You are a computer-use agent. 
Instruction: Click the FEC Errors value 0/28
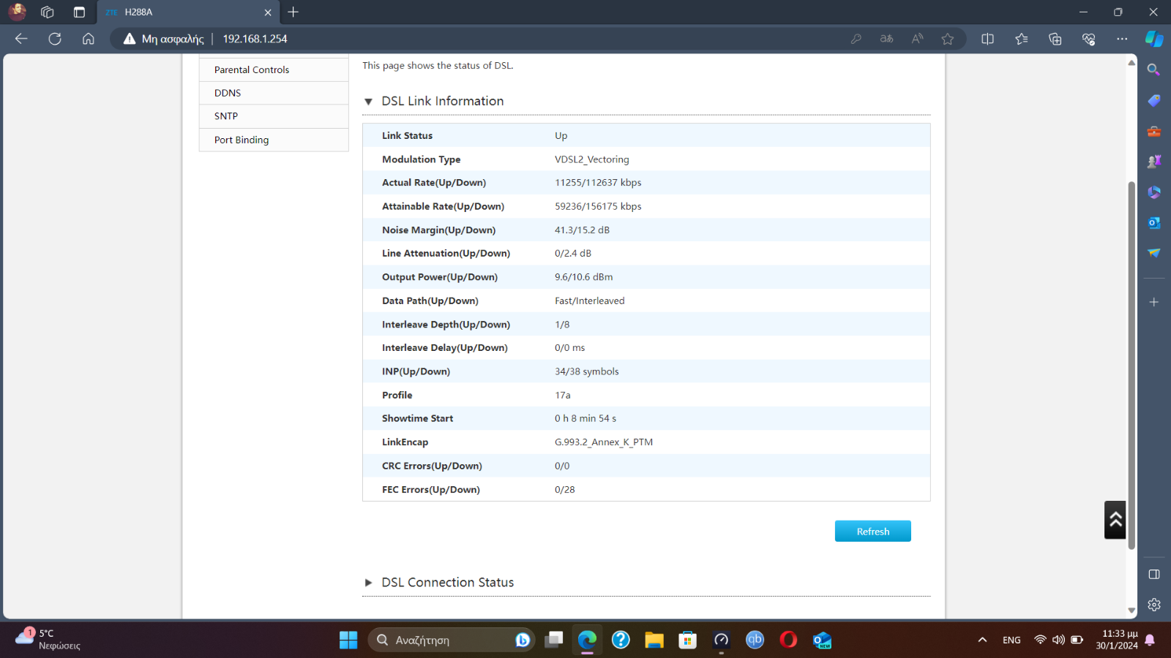pos(564,489)
